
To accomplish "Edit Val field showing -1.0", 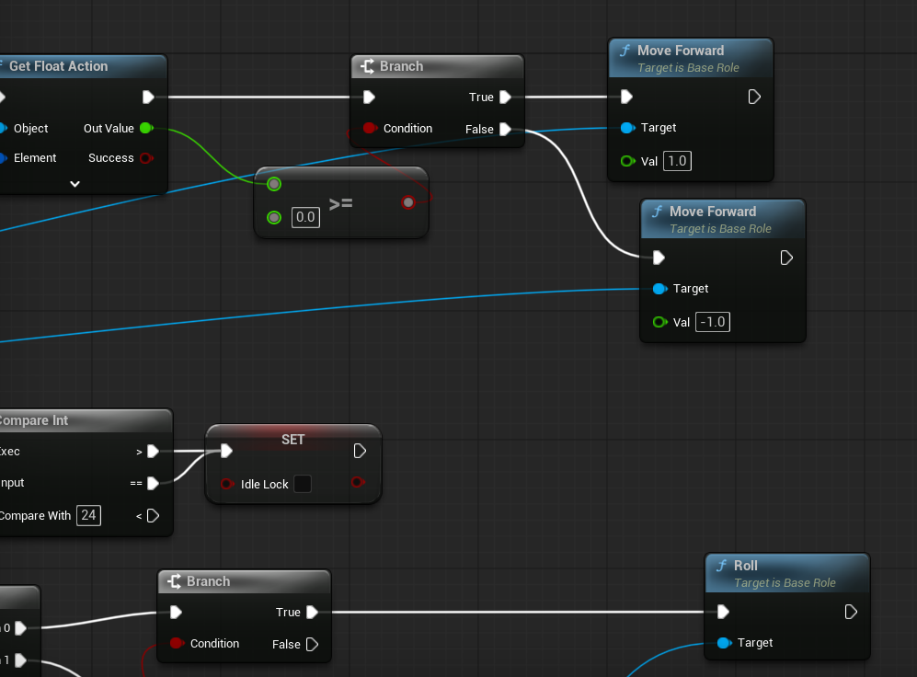I will click(712, 322).
